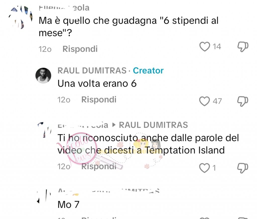The height and width of the screenshot is (219, 257).
Task: Reply to the Temptation Island comment
Action: coord(99,166)
